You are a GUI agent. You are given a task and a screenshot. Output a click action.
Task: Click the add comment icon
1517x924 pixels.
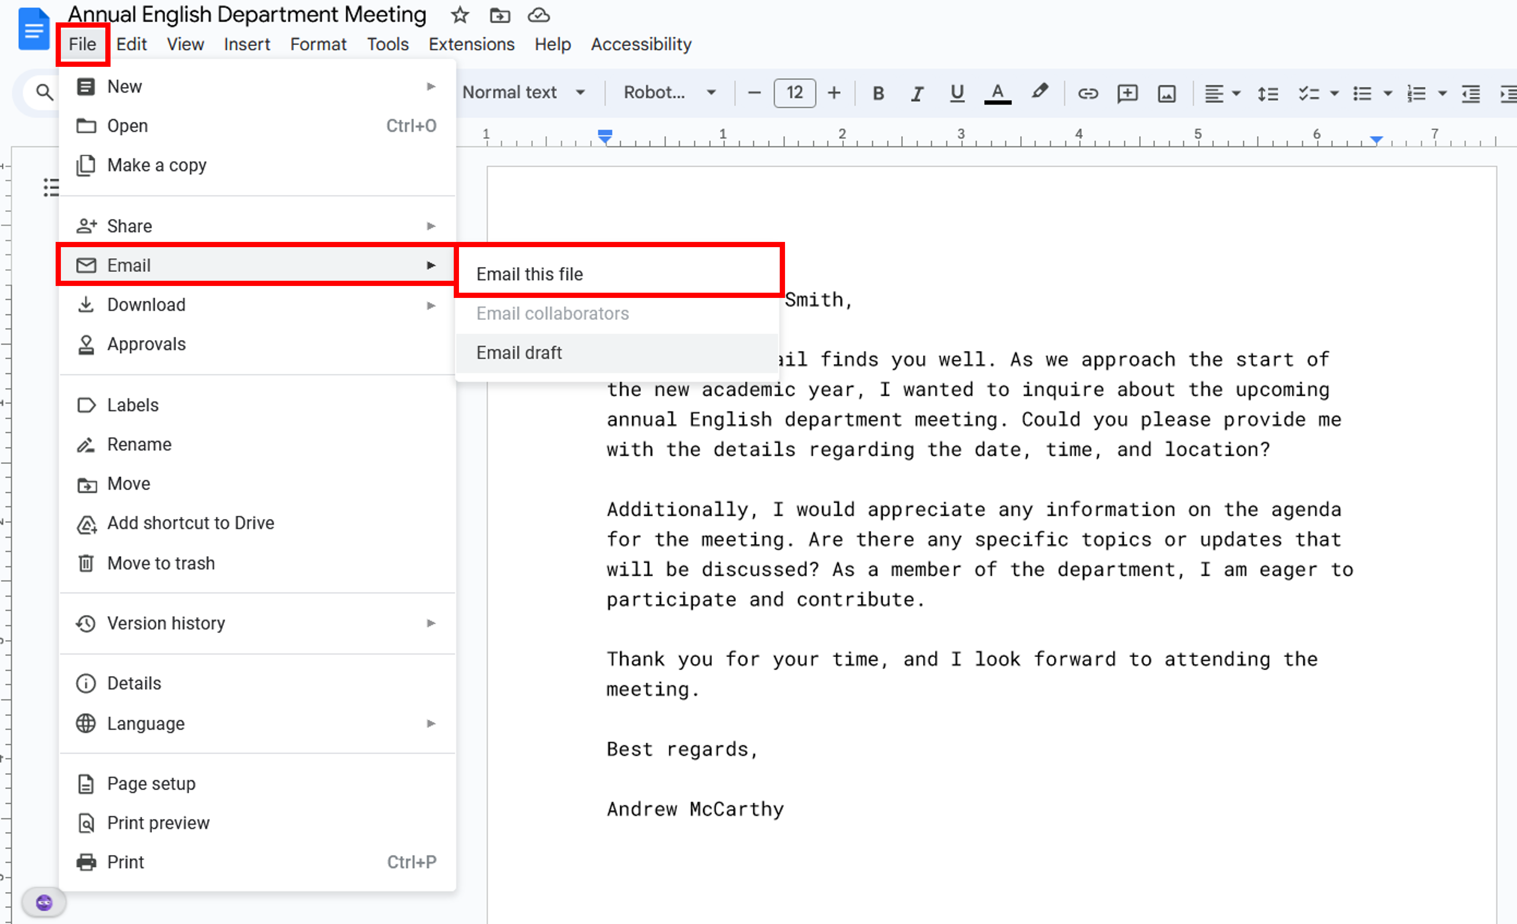1127,93
